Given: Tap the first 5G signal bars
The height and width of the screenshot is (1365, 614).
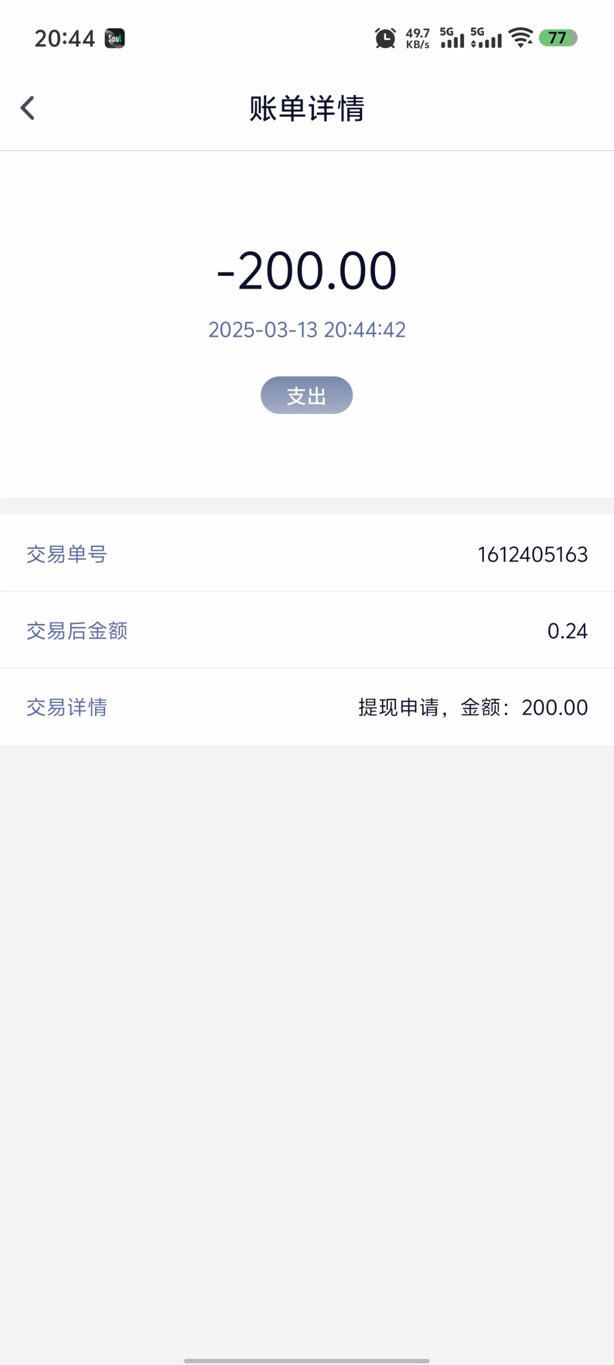Looking at the screenshot, I should tap(452, 38).
